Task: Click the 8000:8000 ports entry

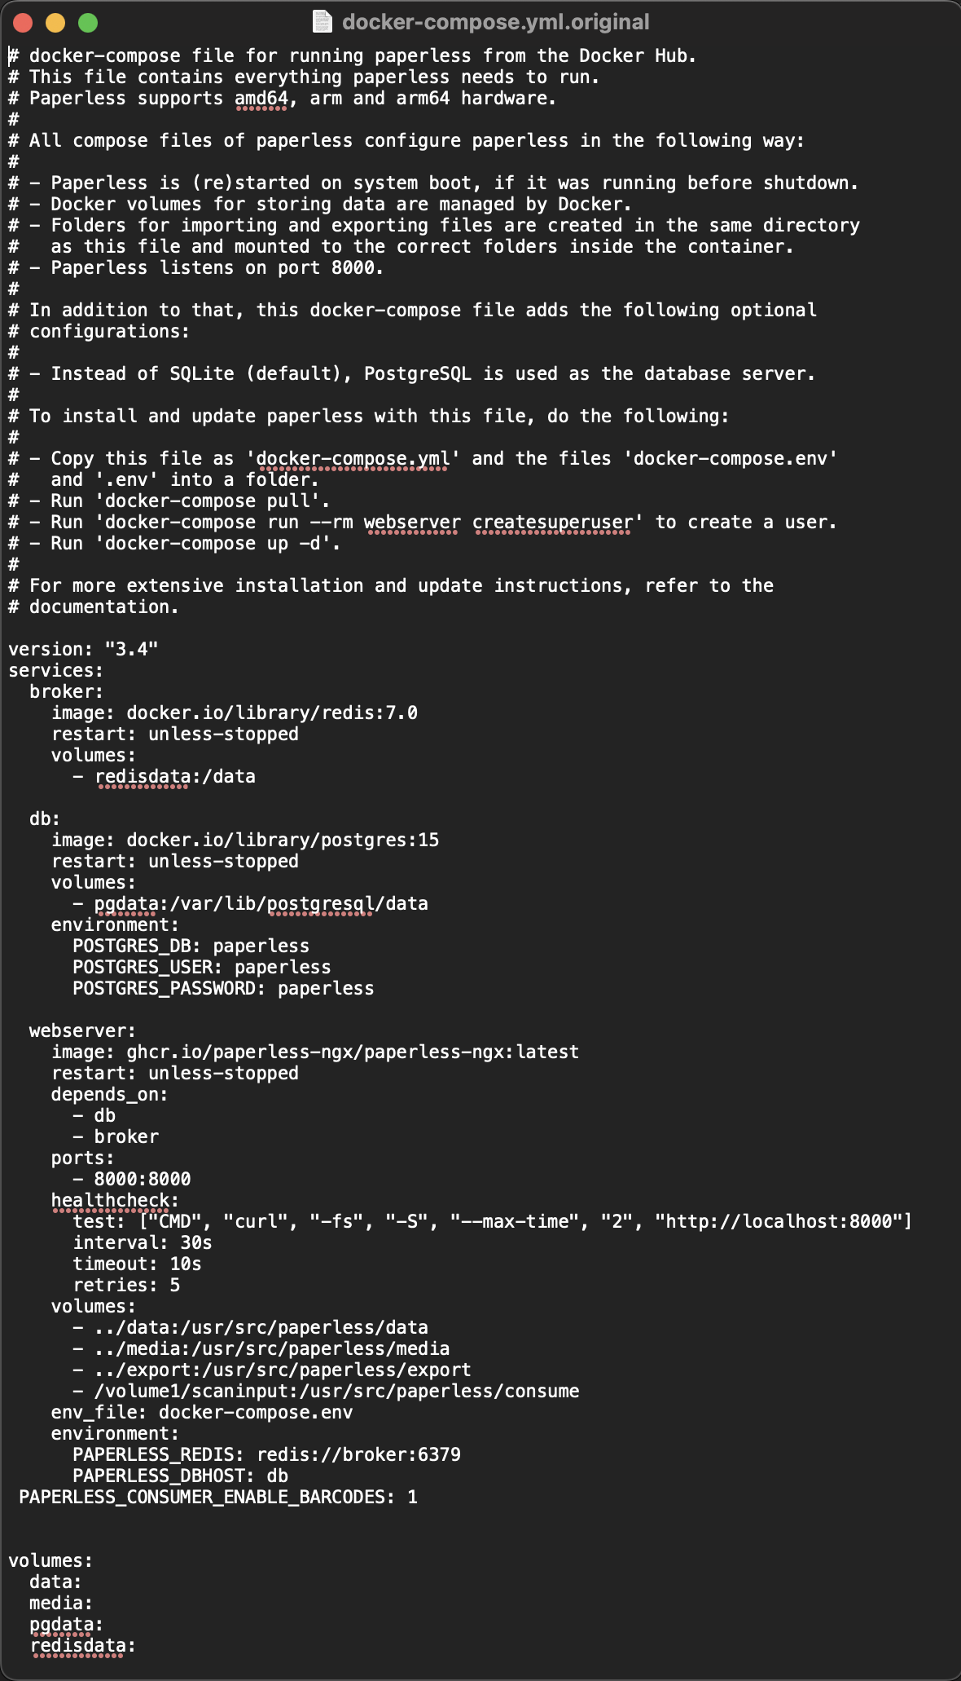Action: [x=132, y=1180]
